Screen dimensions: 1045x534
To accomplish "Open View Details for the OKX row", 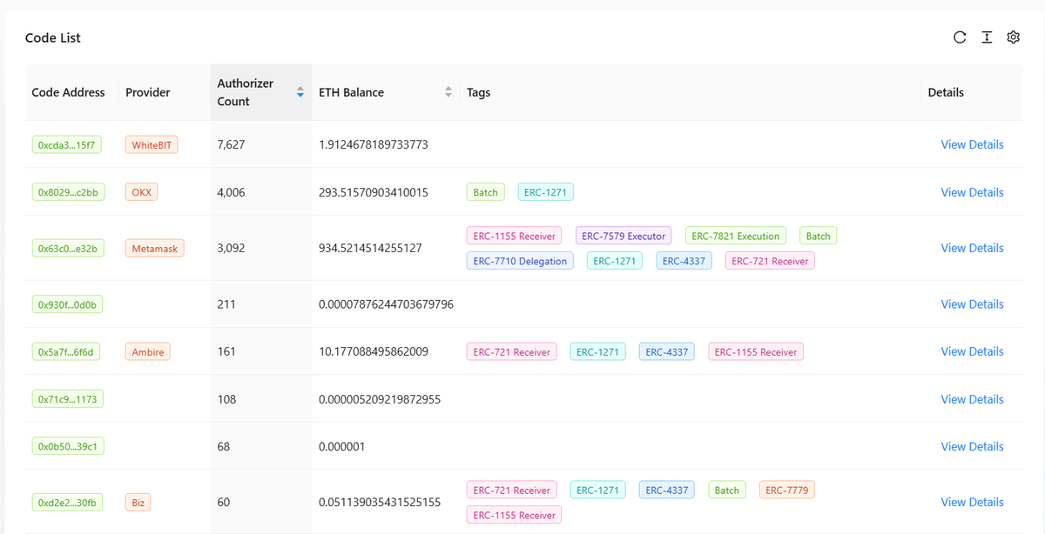I will pos(972,192).
